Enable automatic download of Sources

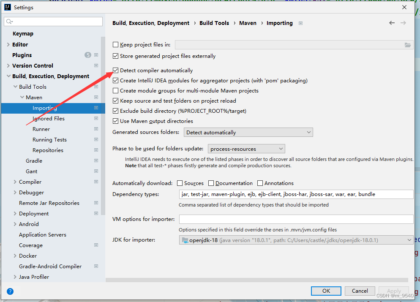(x=180, y=183)
